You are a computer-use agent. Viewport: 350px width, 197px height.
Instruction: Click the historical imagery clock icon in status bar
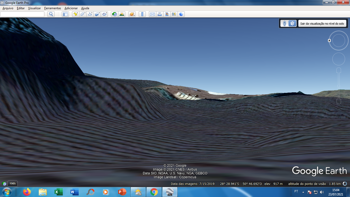click(x=4, y=184)
